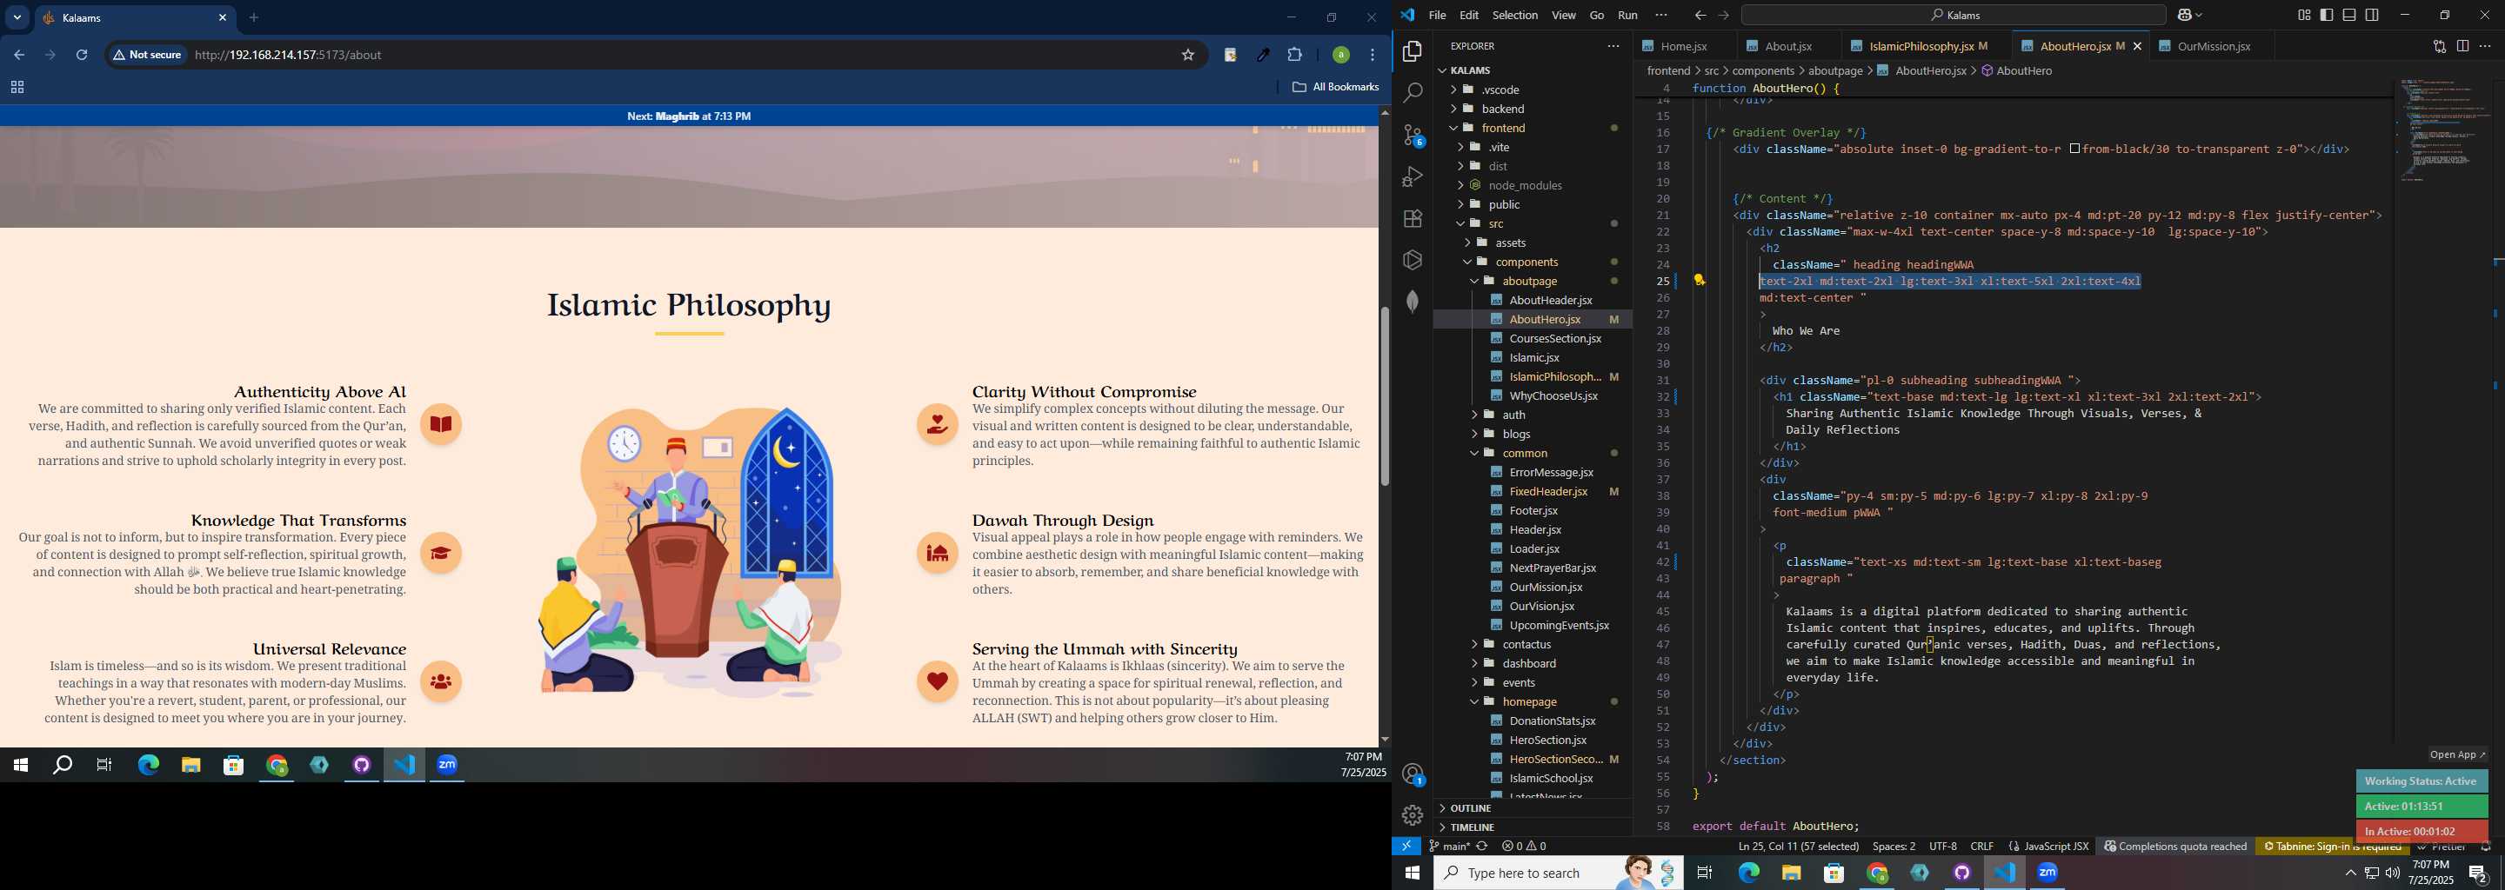This screenshot has width=2505, height=890.
Task: Click the Type here to search box
Action: click(x=1559, y=873)
